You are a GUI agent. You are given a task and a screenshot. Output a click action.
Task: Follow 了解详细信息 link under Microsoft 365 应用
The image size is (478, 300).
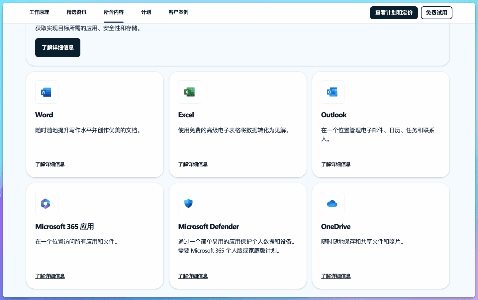tap(50, 276)
